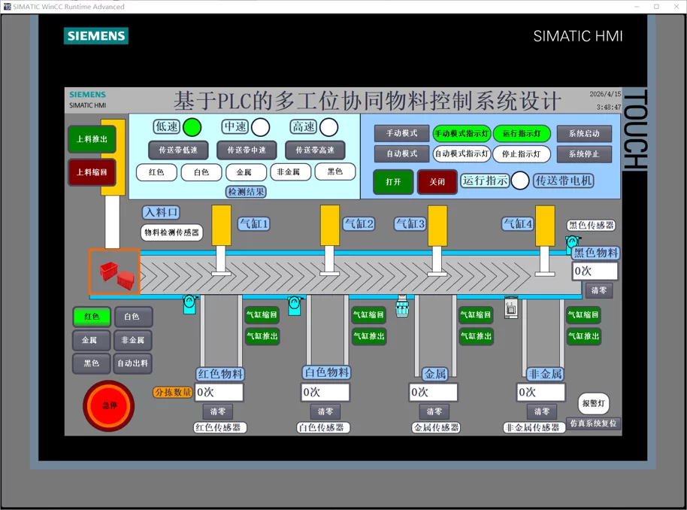Click the white 运行指示 indicator circle

click(x=520, y=181)
